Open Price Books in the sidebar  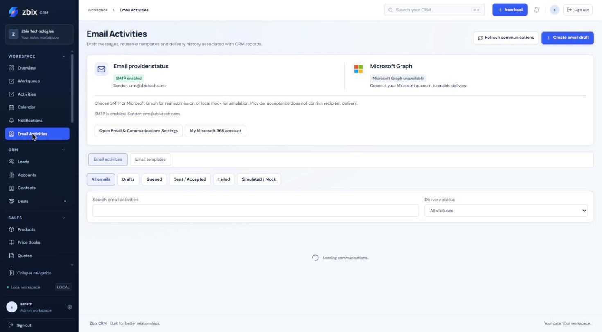point(37,242)
